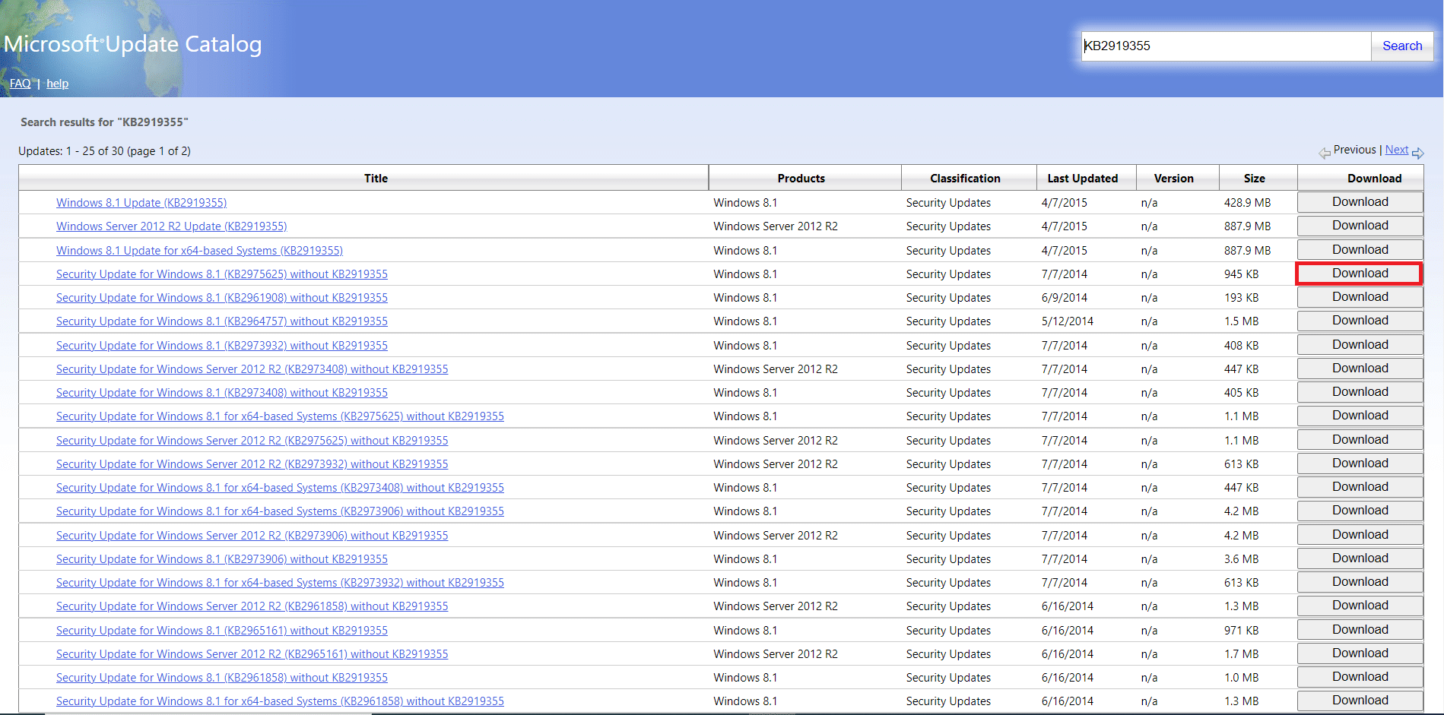
Task: Click the Next page arrow icon
Action: coord(1418,153)
